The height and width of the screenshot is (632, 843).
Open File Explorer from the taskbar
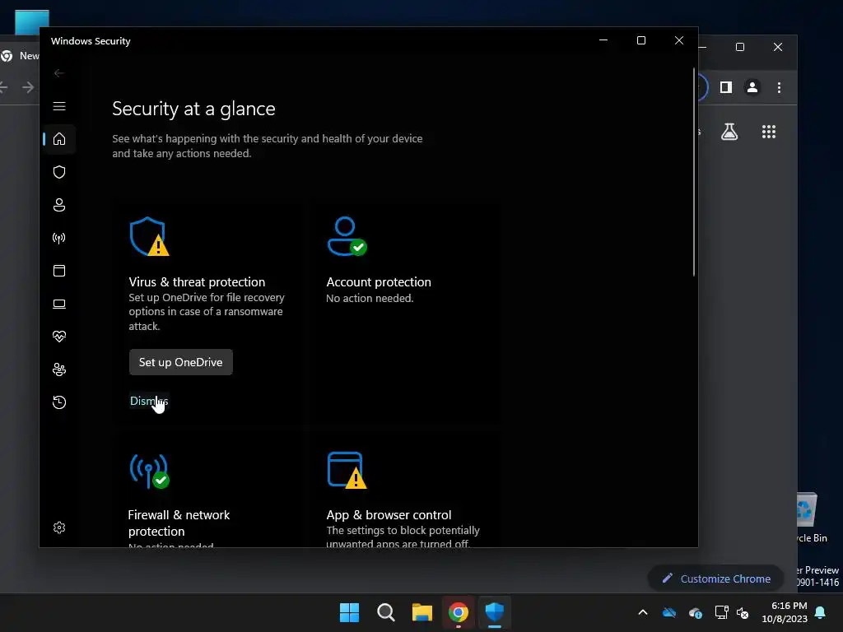(x=422, y=612)
